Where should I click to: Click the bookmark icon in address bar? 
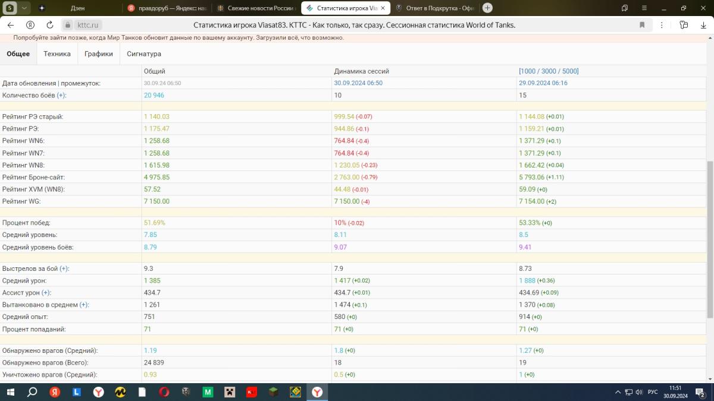(642, 25)
